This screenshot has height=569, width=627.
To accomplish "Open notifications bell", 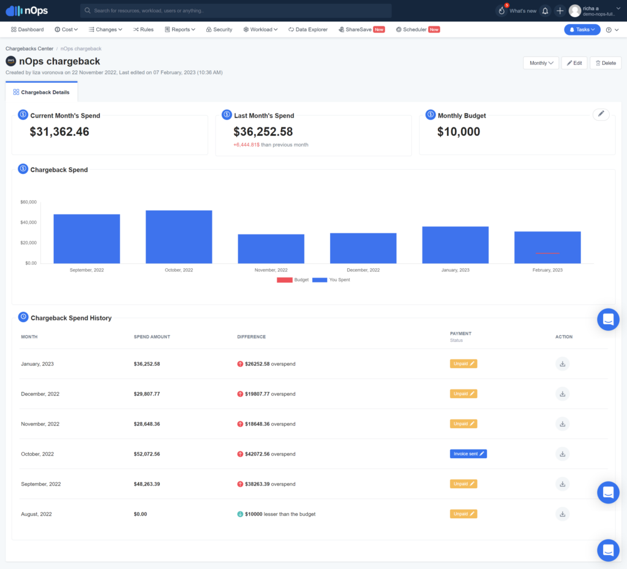I will pyautogui.click(x=545, y=11).
